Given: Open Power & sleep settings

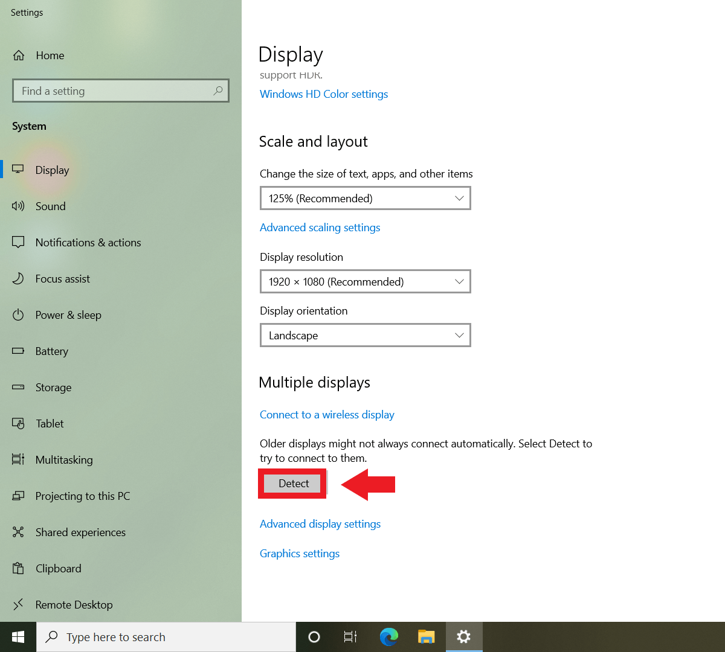Looking at the screenshot, I should 68,315.
